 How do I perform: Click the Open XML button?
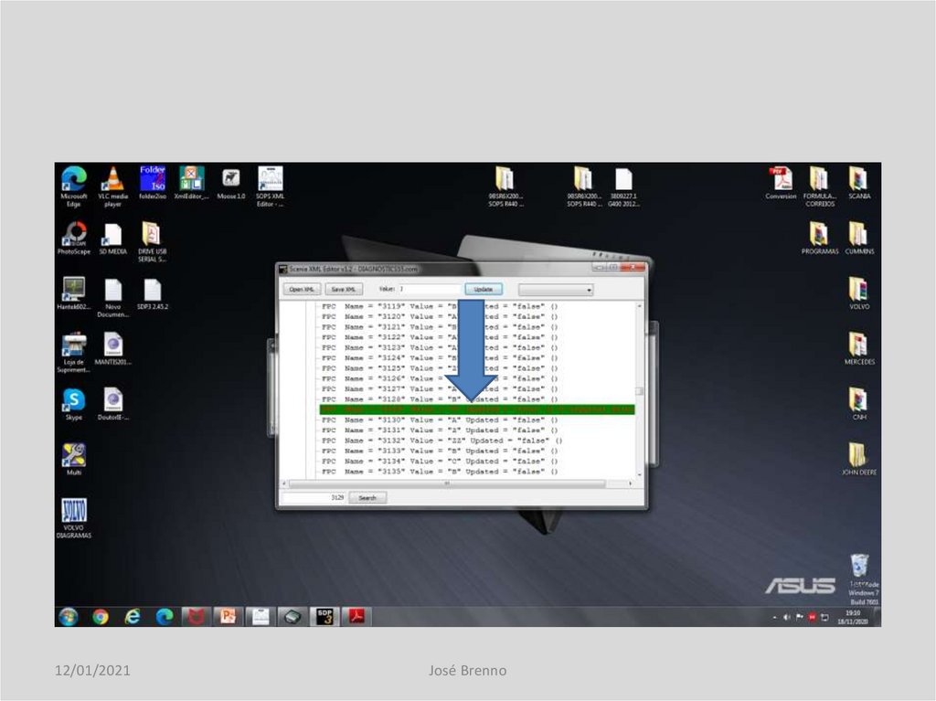click(302, 289)
